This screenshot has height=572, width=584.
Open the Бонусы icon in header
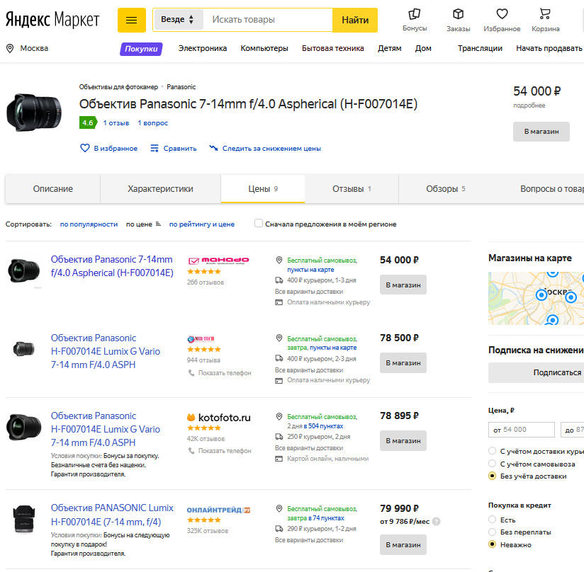point(414,14)
